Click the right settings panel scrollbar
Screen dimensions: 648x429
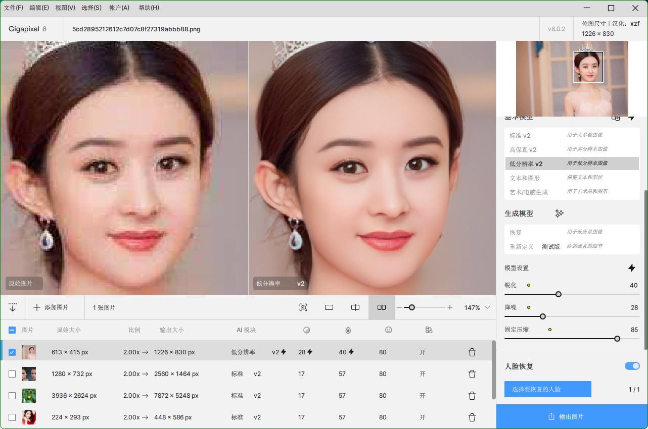point(645,269)
